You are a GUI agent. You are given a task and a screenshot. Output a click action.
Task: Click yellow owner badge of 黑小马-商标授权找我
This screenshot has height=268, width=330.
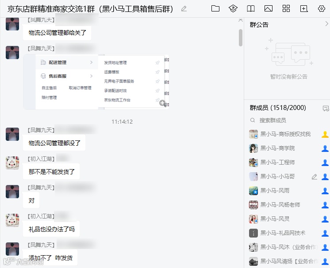click(325, 134)
